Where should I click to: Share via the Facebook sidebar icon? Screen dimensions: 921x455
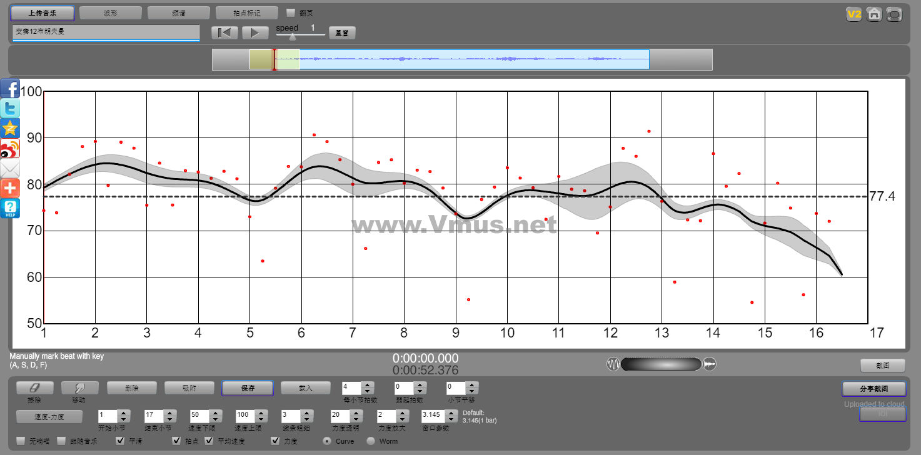tap(10, 89)
